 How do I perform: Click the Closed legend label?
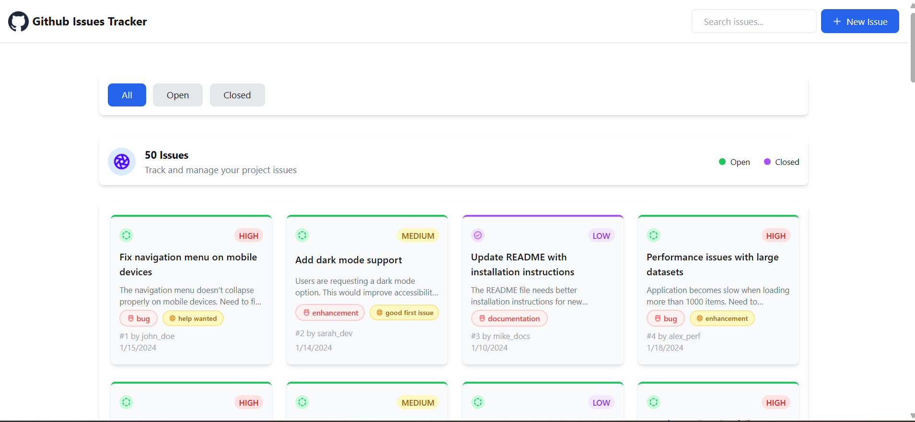pyautogui.click(x=787, y=162)
